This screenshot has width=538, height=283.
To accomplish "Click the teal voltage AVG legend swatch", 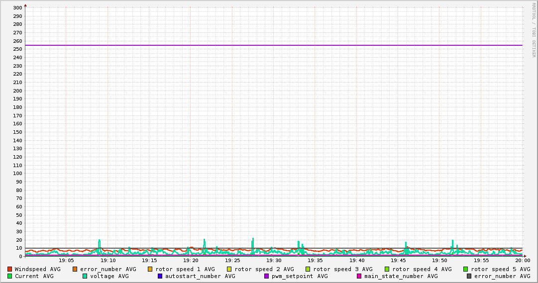I will [85, 276].
